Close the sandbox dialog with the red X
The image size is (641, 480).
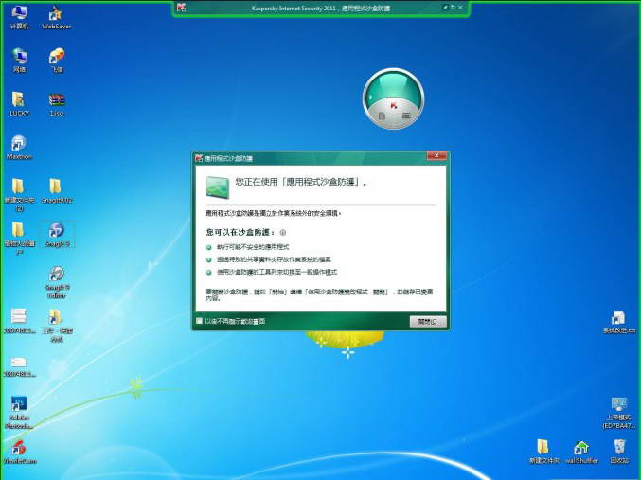(436, 156)
